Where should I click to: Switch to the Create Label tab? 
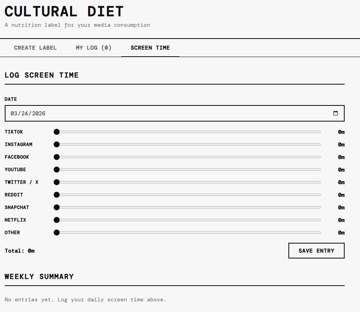tap(35, 48)
